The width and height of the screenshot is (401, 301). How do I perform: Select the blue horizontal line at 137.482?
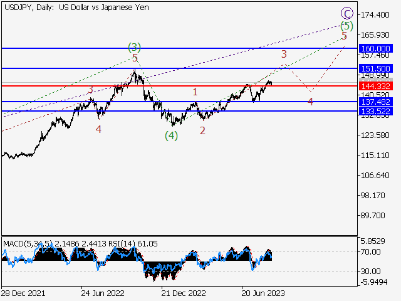pyautogui.click(x=180, y=102)
